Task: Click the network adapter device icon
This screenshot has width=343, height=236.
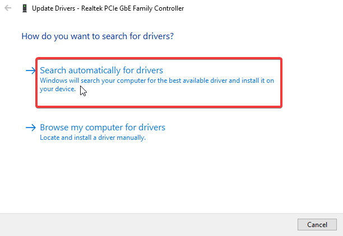Action: tap(25, 8)
